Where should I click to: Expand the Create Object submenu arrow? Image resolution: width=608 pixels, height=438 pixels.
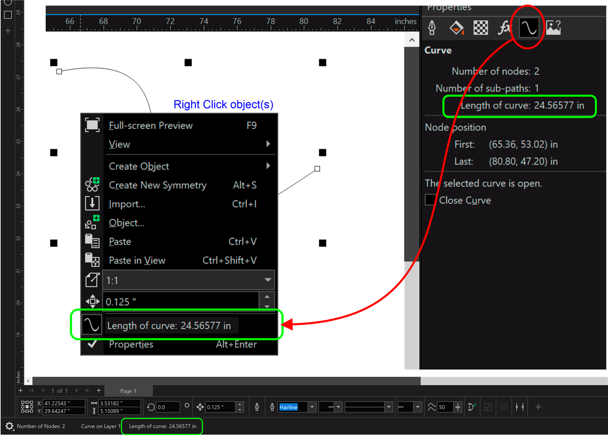tap(268, 166)
